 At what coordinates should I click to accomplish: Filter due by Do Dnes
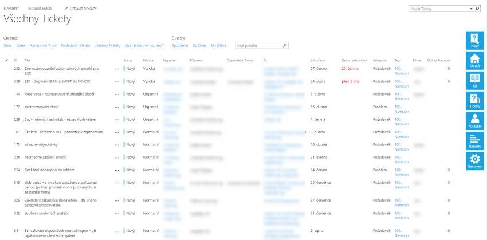(199, 46)
